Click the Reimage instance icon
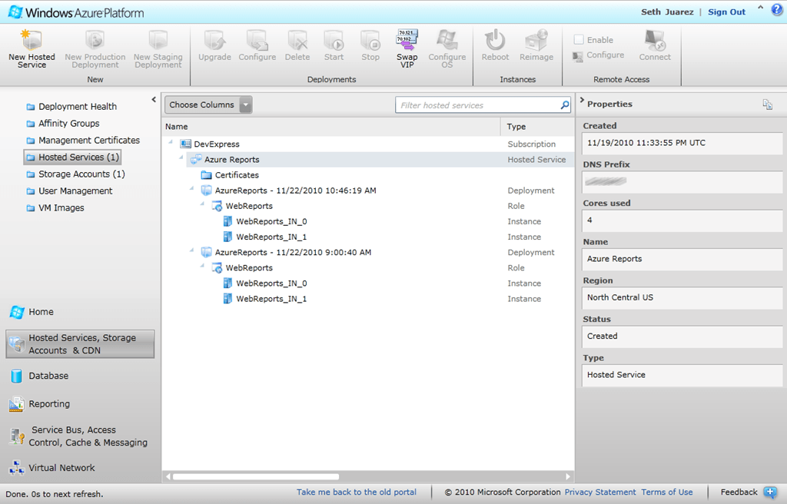Screen dimensions: 787x504 [536, 40]
